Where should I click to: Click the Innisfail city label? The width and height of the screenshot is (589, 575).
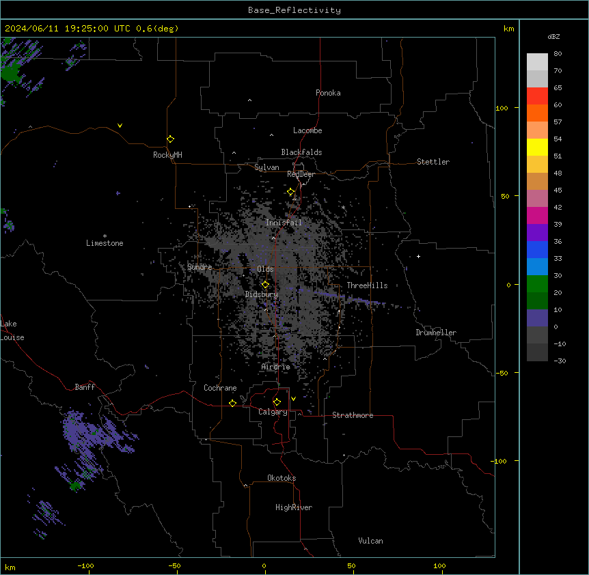coord(284,223)
